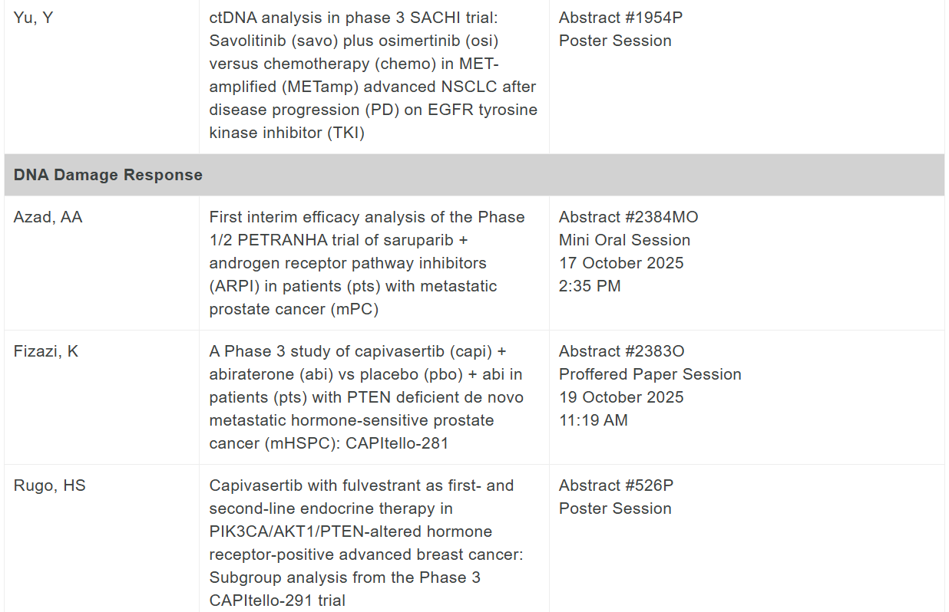Click the 2:35 PM time
The height and width of the screenshot is (612, 949).
tap(590, 286)
